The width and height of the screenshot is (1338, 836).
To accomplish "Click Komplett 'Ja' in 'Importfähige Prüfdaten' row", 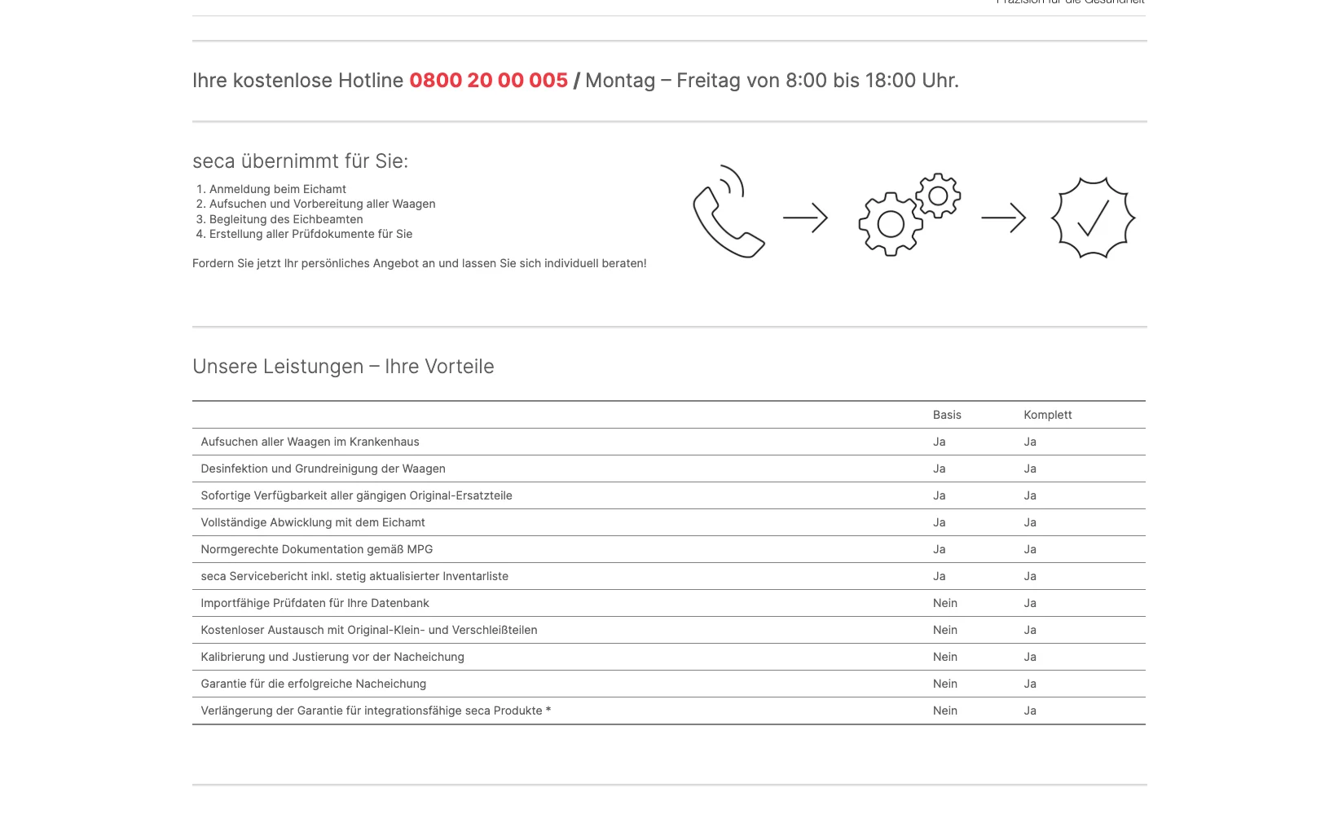I will pyautogui.click(x=1030, y=603).
